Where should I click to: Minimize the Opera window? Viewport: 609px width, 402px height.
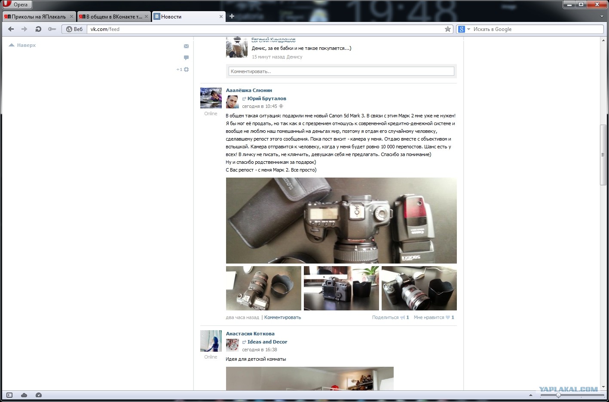pyautogui.click(x=569, y=5)
